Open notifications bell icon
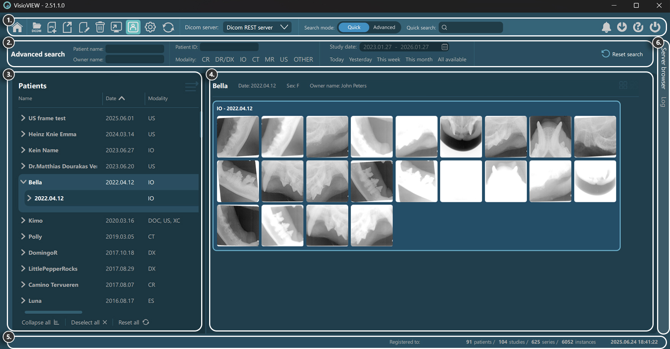 [x=606, y=27]
